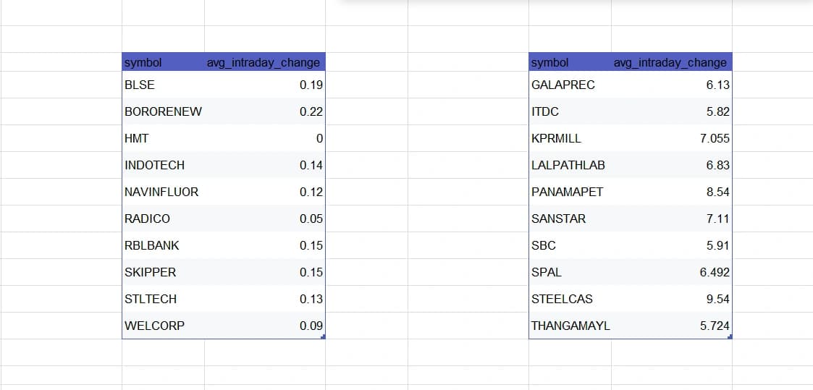Select the 0.19 value for BLSE
The height and width of the screenshot is (390, 813).
click(265, 85)
